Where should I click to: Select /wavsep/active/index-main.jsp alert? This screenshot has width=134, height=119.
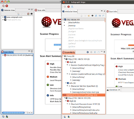tap(86, 92)
